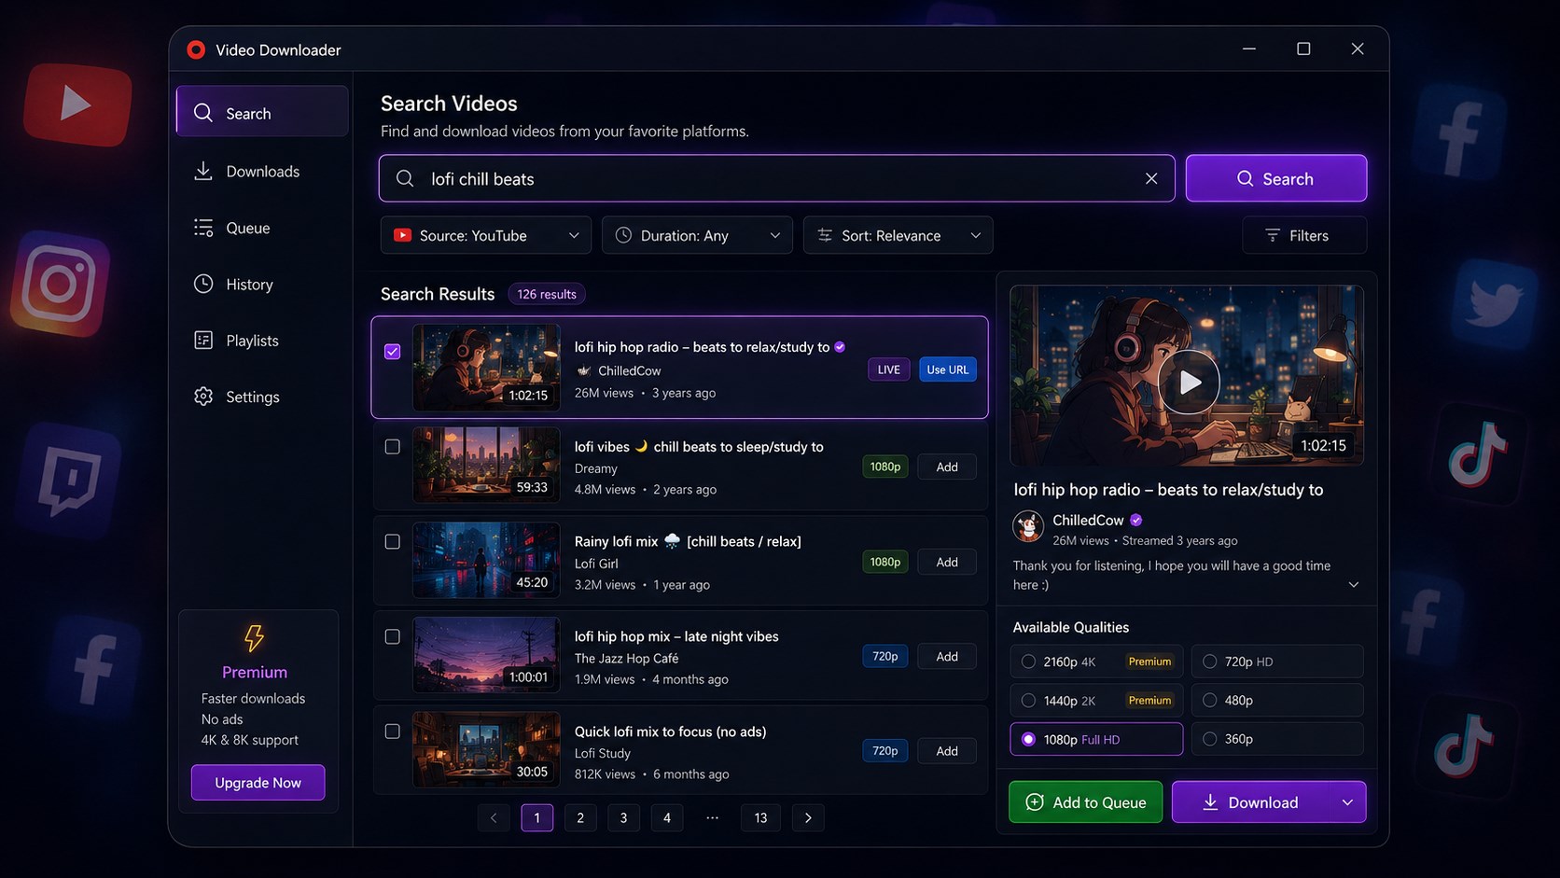The image size is (1560, 878).
Task: Clear the search field with the X icon
Action: (x=1151, y=178)
